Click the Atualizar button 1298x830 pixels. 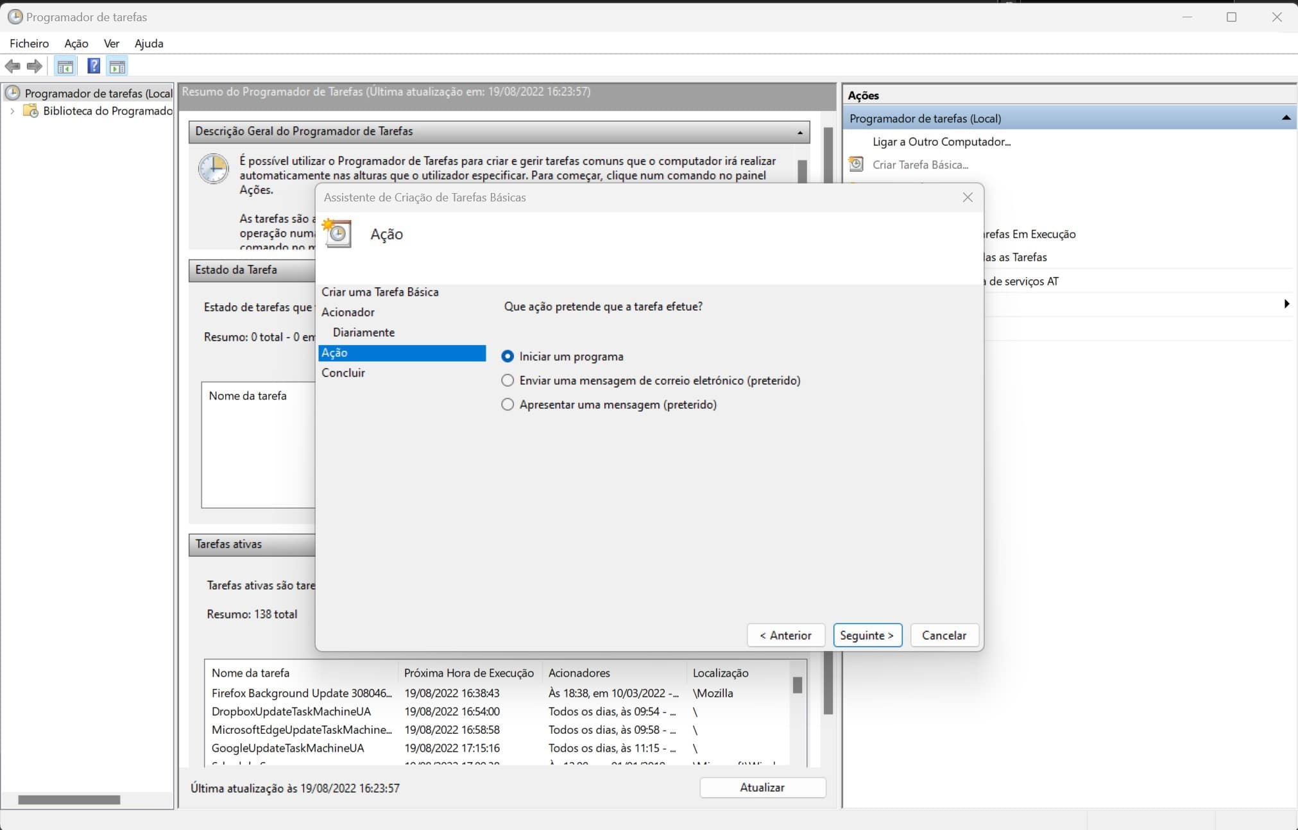[x=762, y=787]
